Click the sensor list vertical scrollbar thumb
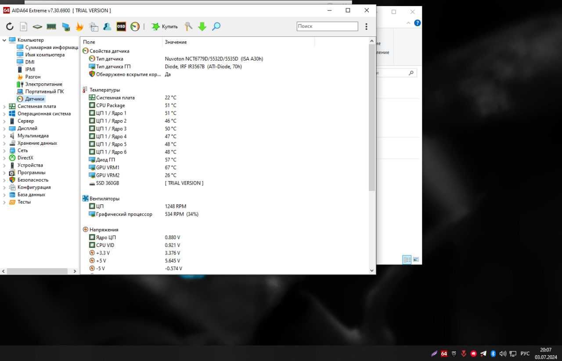This screenshot has width=562, height=361. coord(372,118)
